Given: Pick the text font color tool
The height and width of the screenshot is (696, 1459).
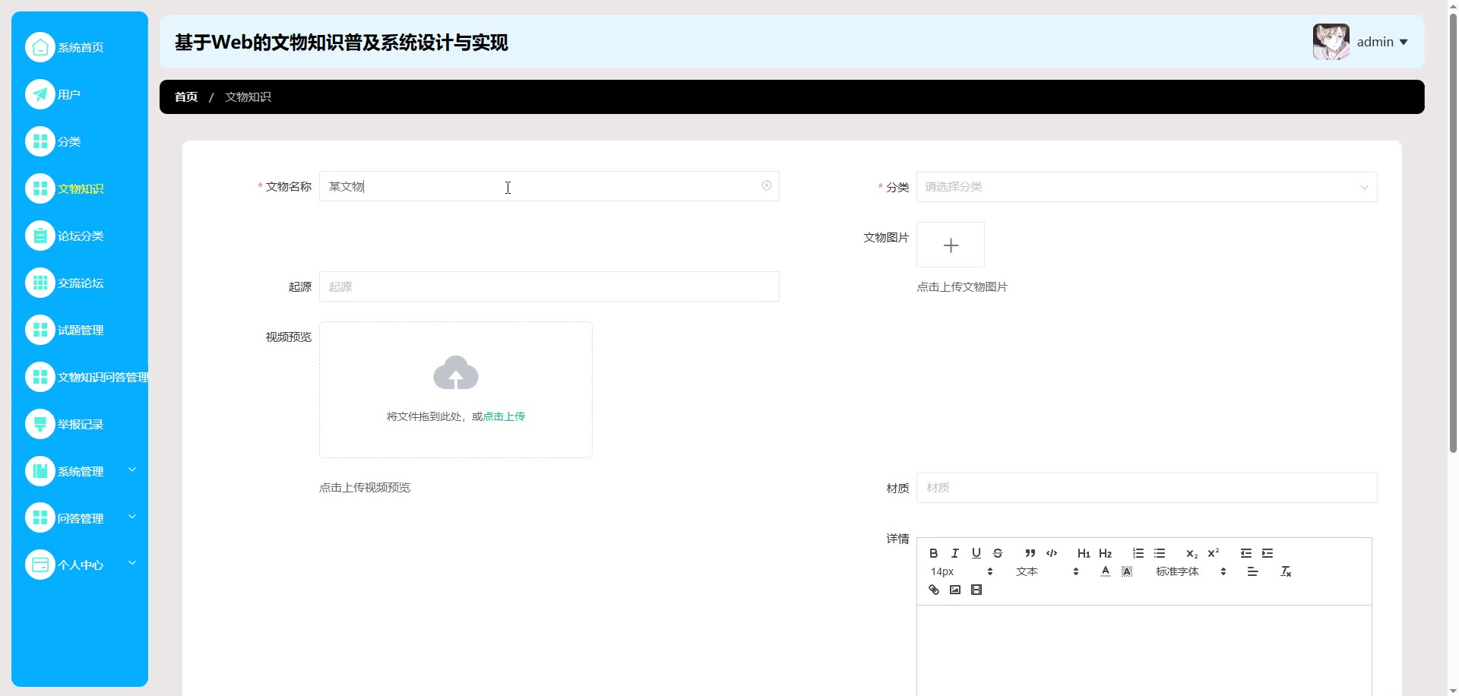Looking at the screenshot, I should tap(1105, 571).
